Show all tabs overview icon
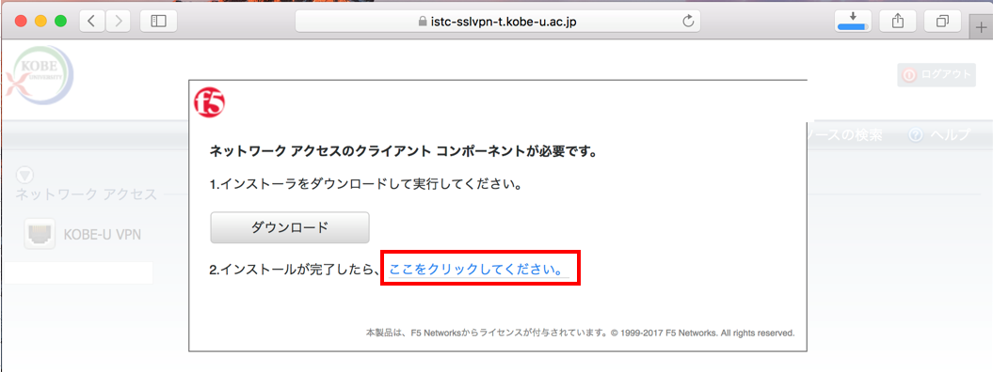993x372 pixels. (x=942, y=21)
